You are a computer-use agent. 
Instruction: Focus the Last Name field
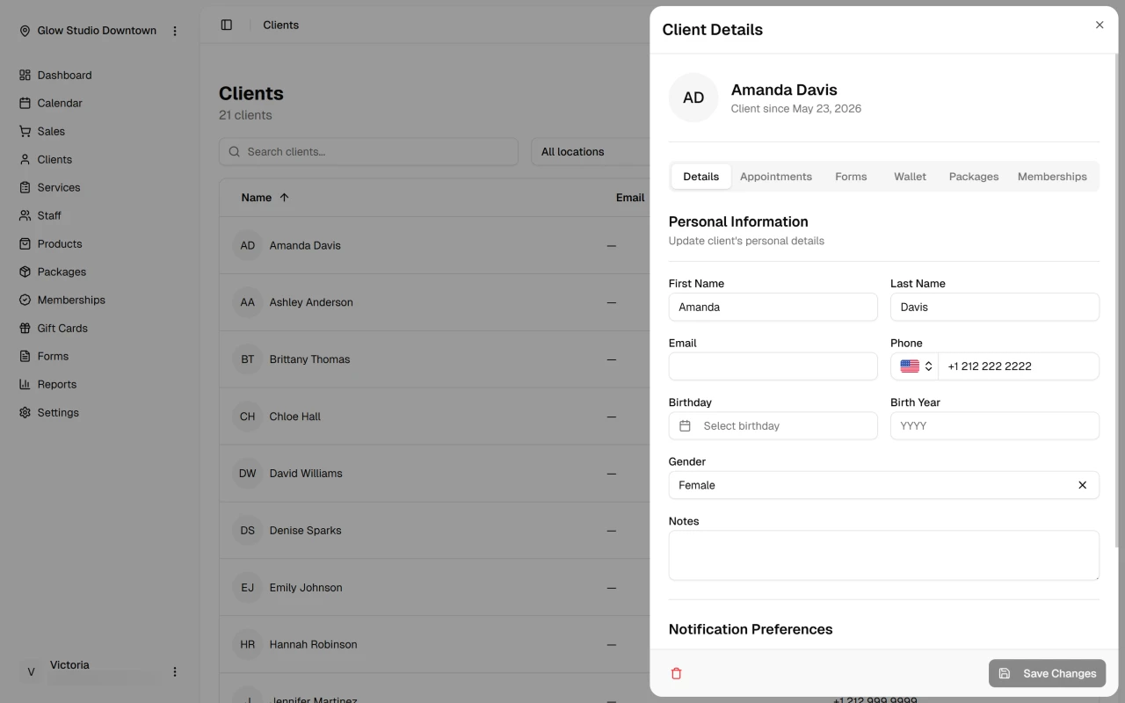click(995, 308)
